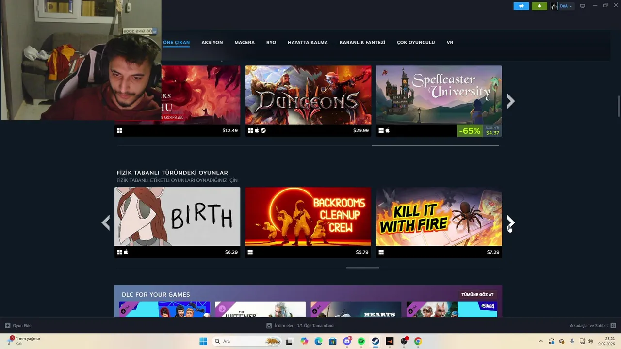Click the $12.49 price tag
Image resolution: width=621 pixels, height=349 pixels.
pyautogui.click(x=230, y=130)
